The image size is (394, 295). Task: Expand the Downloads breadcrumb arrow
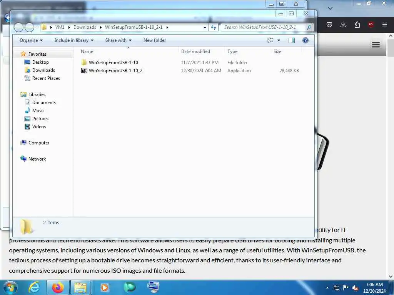(100, 27)
